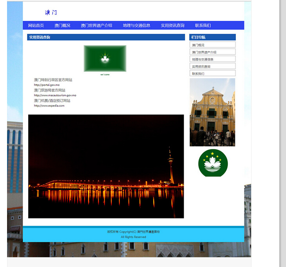Click the 澳门 logo in the header
The image size is (286, 267).
[x=51, y=13]
